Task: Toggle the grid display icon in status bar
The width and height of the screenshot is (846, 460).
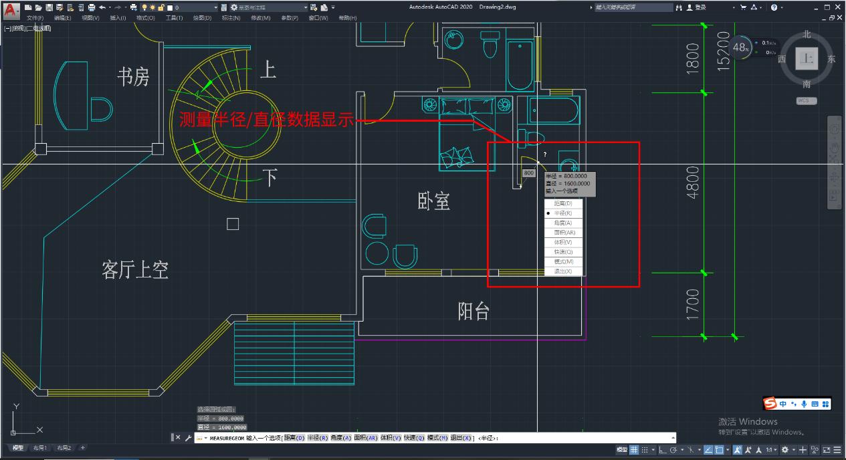Action: [x=635, y=449]
